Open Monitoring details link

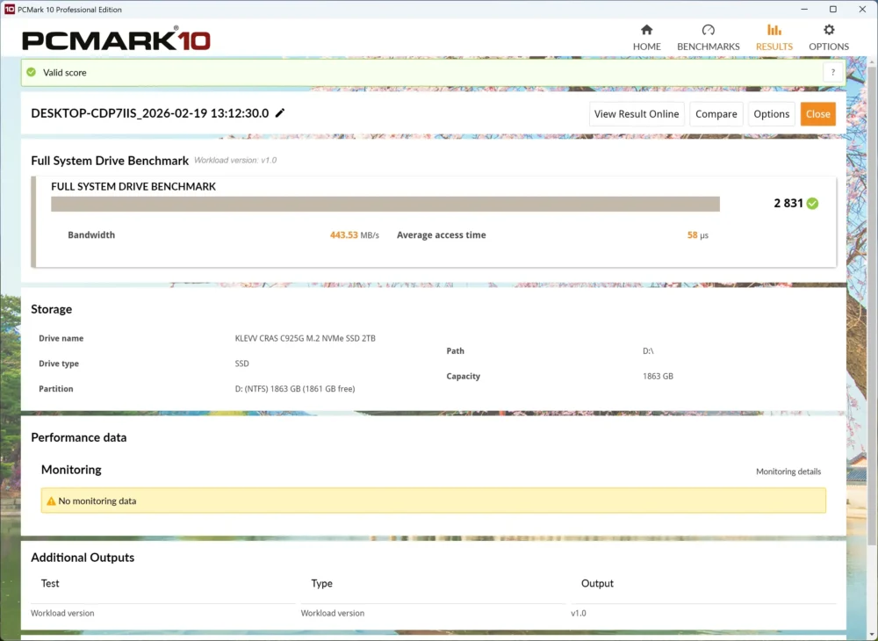click(788, 472)
